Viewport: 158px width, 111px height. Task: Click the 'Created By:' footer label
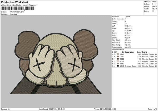click(x=6, y=109)
